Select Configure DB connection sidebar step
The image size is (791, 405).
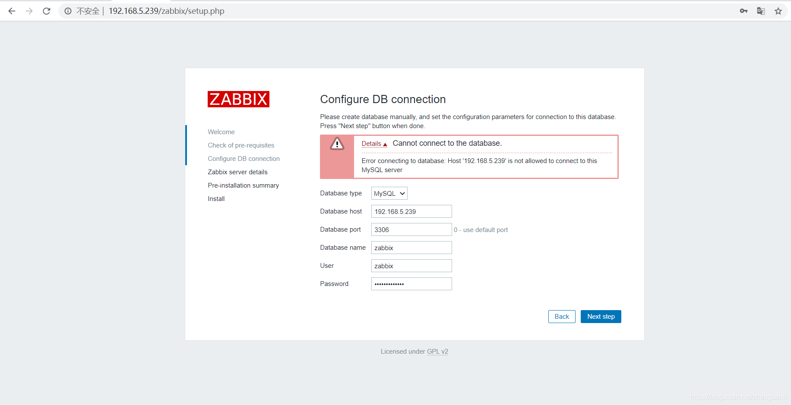[244, 159]
